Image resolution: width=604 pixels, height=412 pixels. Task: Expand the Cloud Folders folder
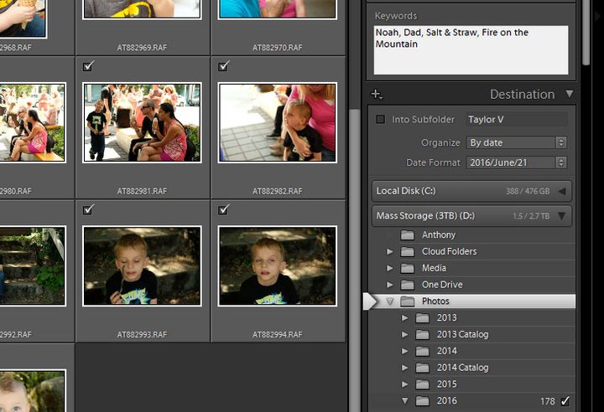click(390, 251)
